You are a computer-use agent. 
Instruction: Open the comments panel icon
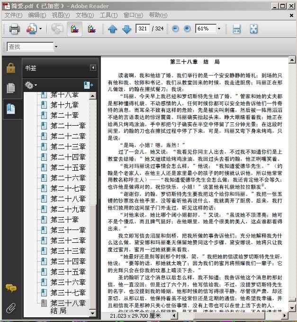pyautogui.click(x=11, y=288)
